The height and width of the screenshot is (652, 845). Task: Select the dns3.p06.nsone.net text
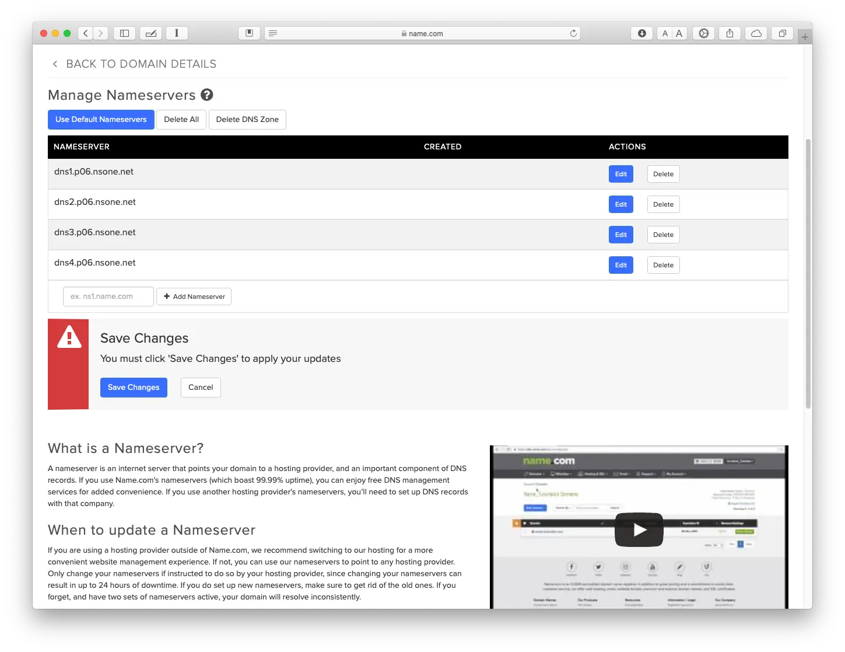click(95, 232)
